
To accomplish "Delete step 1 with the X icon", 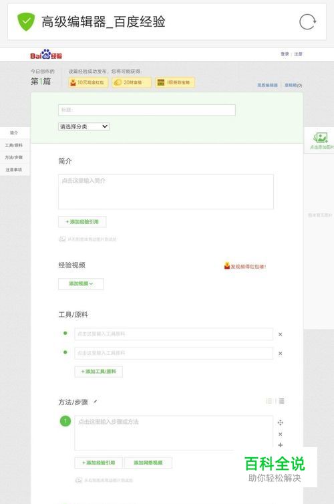I will 280,434.
